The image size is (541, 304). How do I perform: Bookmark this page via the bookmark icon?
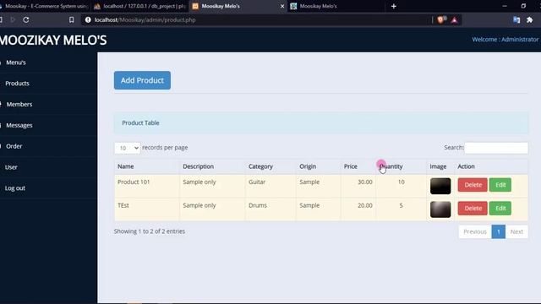coord(71,20)
